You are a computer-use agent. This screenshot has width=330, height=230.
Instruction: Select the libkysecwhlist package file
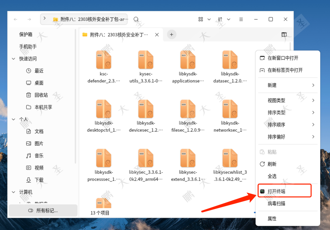pos(230,165)
